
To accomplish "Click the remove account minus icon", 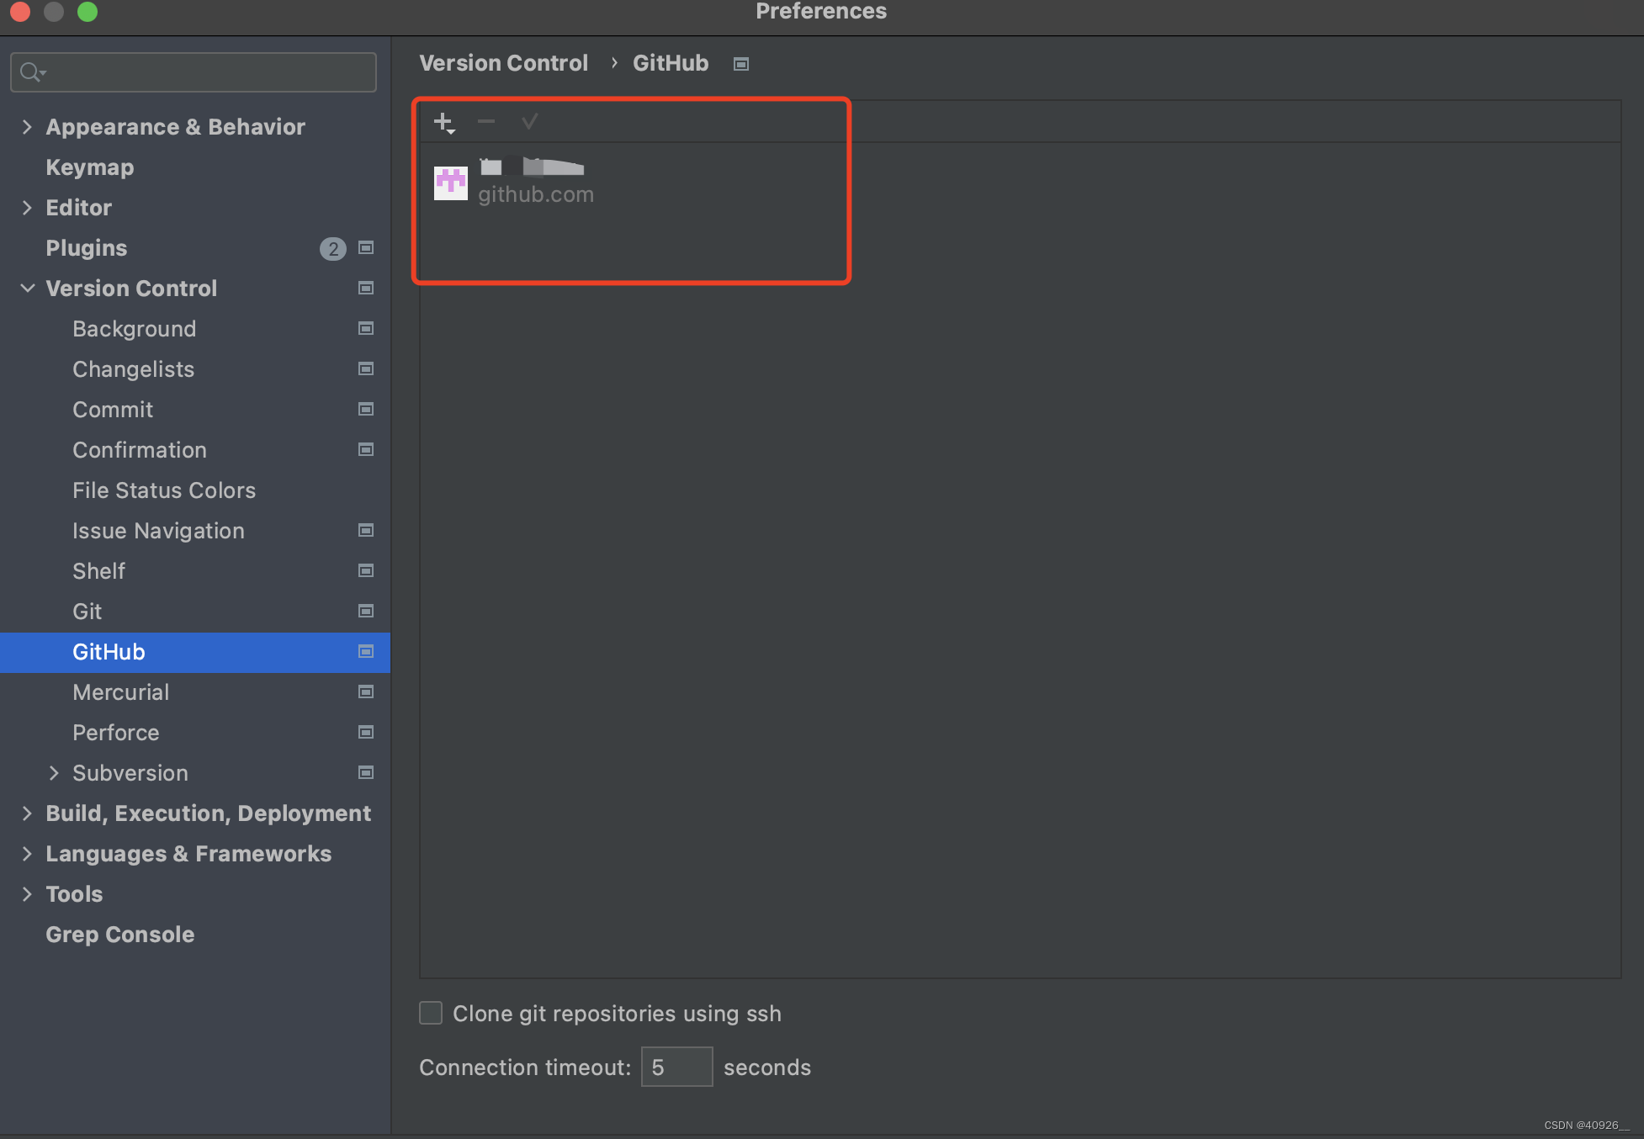I will coord(486,122).
